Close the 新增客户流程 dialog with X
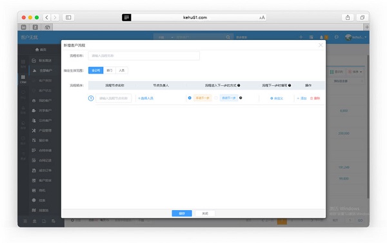This screenshot has width=387, height=243. (x=321, y=45)
